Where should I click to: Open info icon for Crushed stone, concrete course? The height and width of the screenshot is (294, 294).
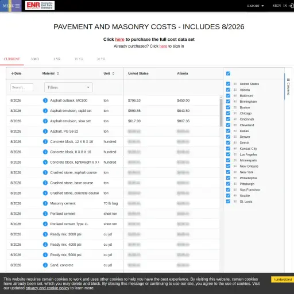point(45,193)
